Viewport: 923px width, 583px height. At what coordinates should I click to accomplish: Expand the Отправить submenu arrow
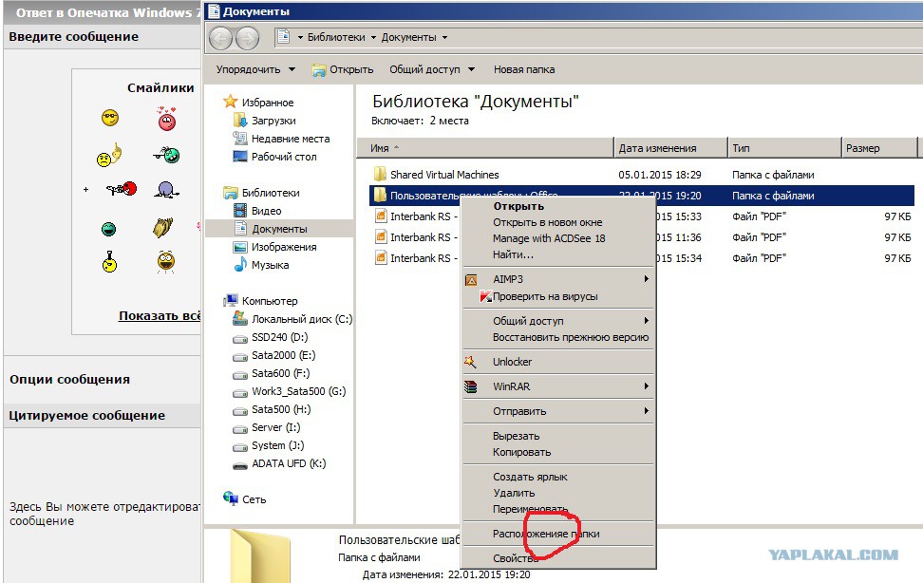647,410
